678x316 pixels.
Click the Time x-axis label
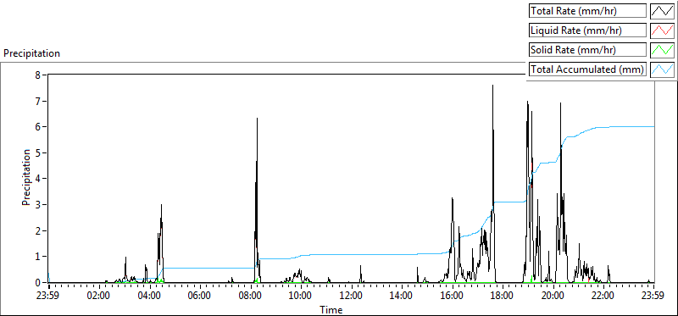click(331, 310)
